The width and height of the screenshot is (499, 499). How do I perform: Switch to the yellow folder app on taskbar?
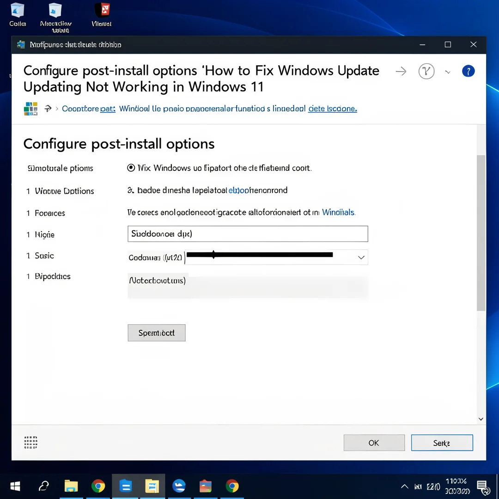coord(152,486)
